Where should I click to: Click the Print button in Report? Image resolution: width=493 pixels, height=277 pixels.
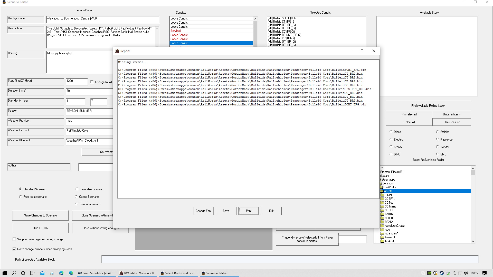(248, 211)
